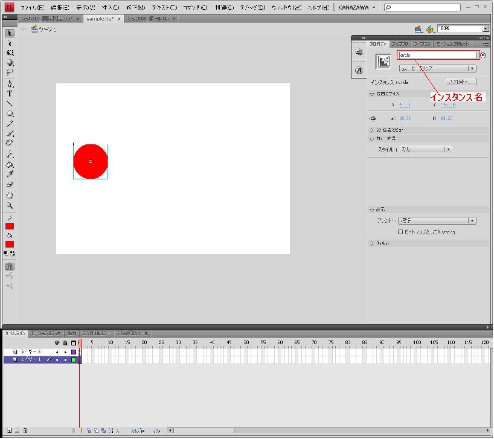Expand the 3D位置とビュー section
This screenshot has height=439, width=494.
[x=371, y=130]
